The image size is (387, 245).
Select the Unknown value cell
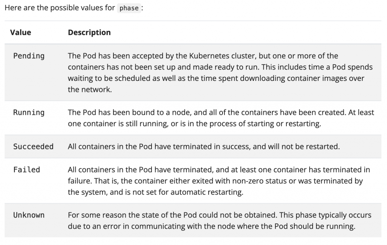(29, 215)
